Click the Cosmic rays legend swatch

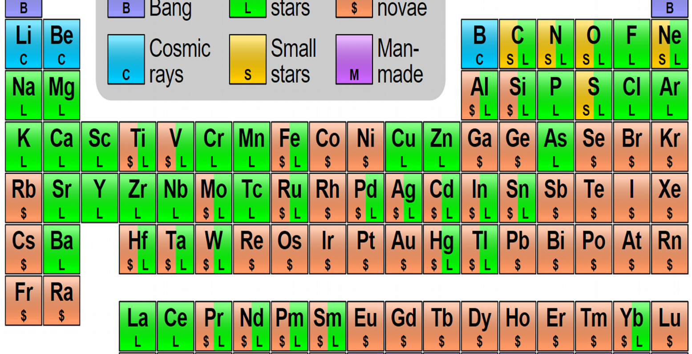(126, 60)
